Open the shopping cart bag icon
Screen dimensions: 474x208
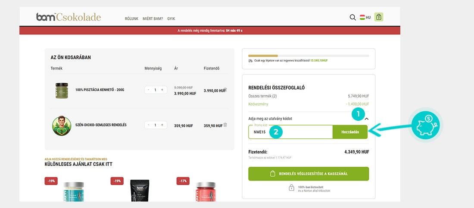[379, 17]
